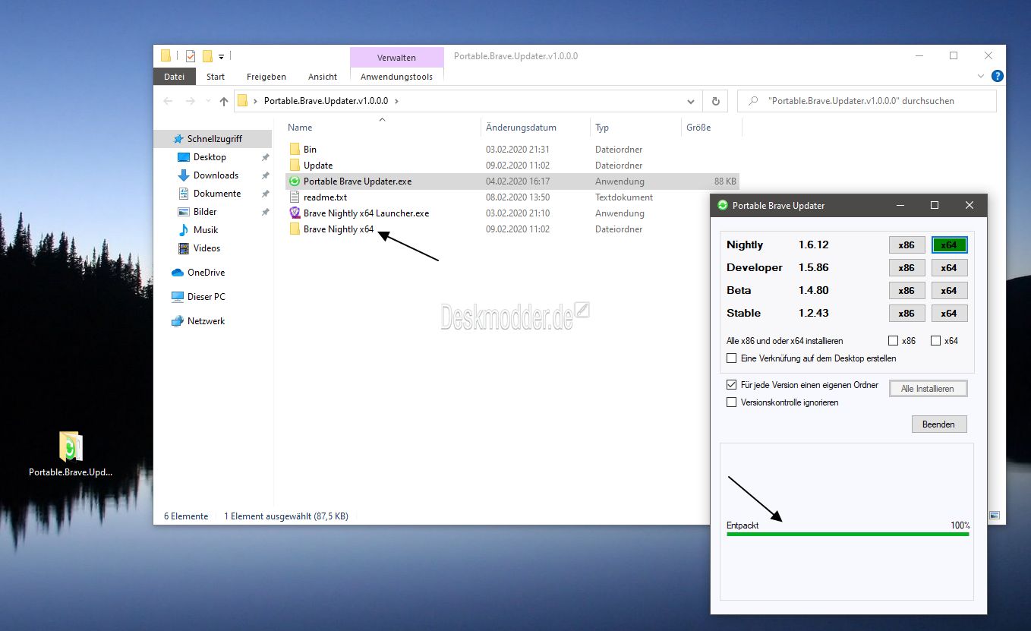Screen dimensions: 1031x631
Task: Open the Explorer help question mark
Action: 998,76
